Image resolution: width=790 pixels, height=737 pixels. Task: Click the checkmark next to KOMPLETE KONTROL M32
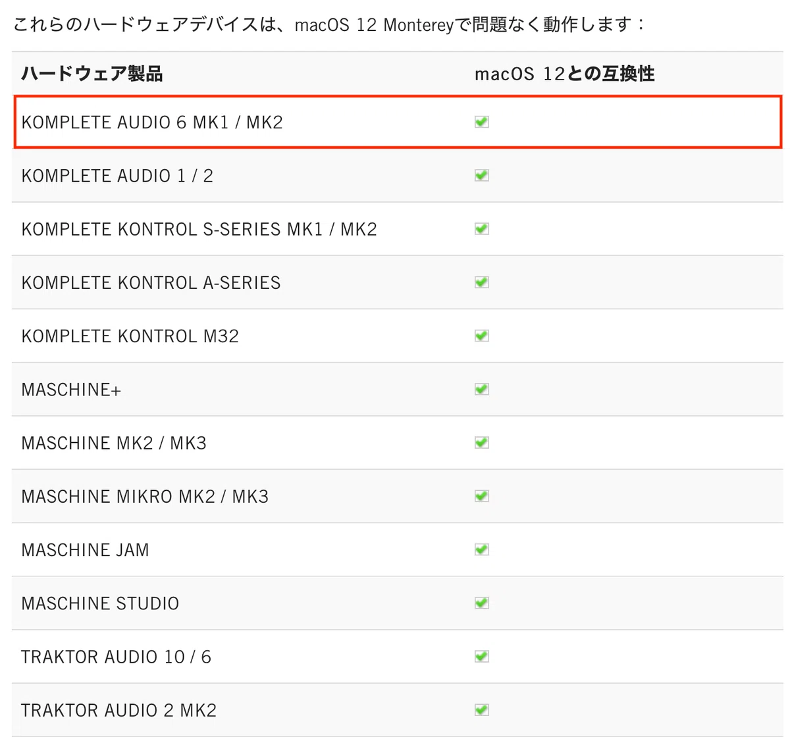click(482, 336)
